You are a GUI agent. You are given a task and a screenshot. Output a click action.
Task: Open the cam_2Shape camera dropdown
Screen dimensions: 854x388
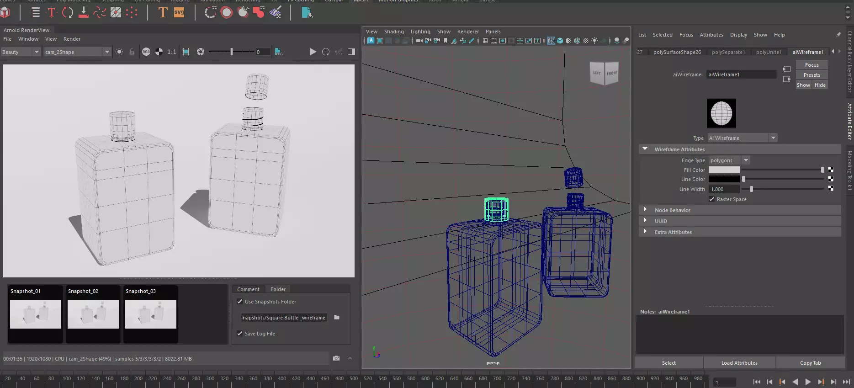(77, 52)
